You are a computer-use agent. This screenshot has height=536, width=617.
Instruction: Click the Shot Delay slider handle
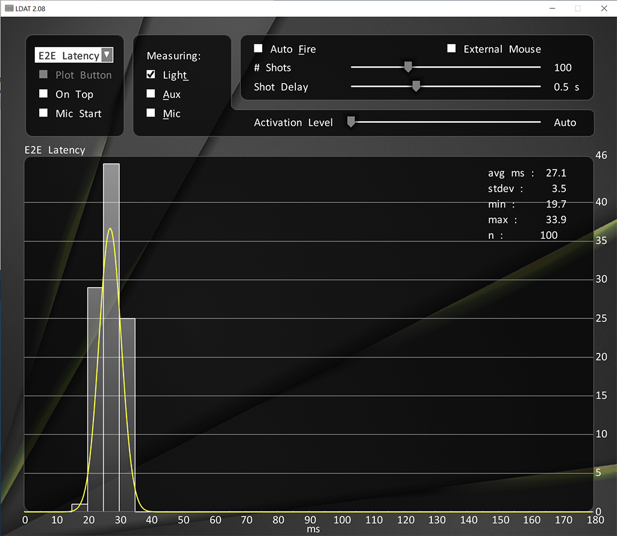tap(416, 86)
